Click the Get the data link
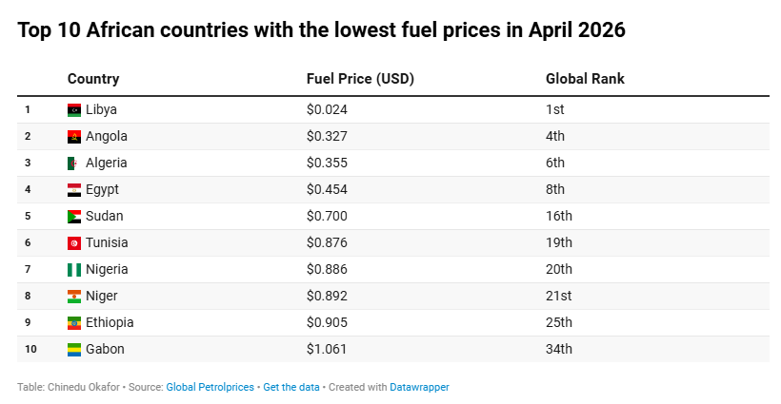781x404 pixels. (x=291, y=387)
